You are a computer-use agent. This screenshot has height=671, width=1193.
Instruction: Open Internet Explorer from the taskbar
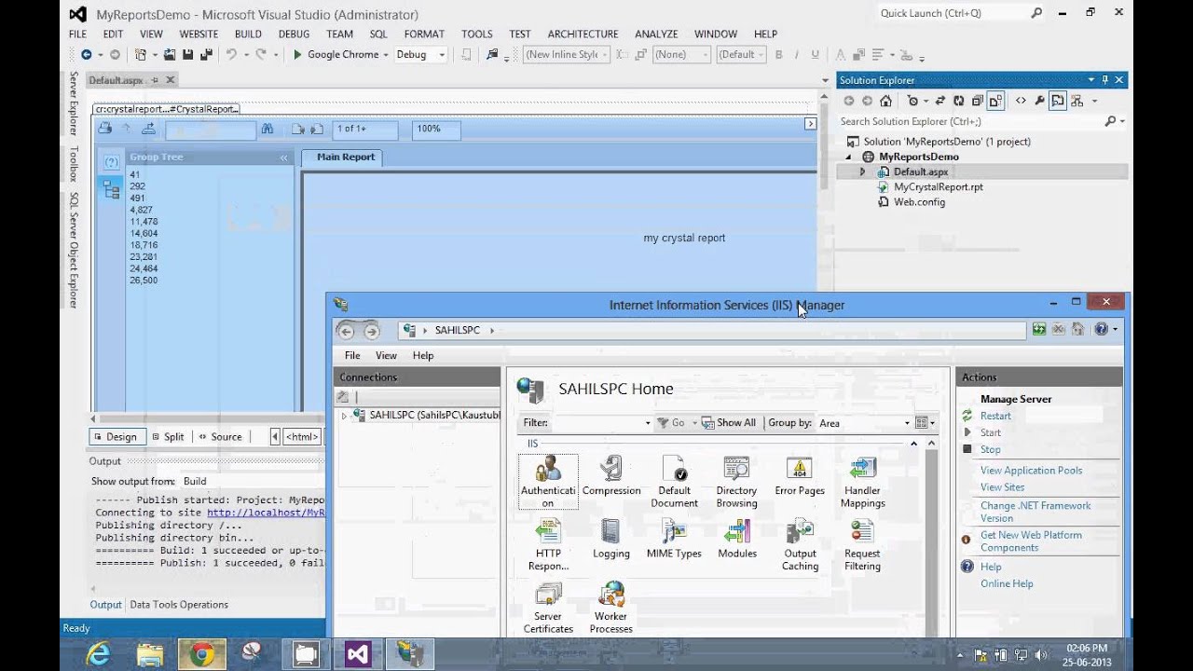[x=98, y=654]
